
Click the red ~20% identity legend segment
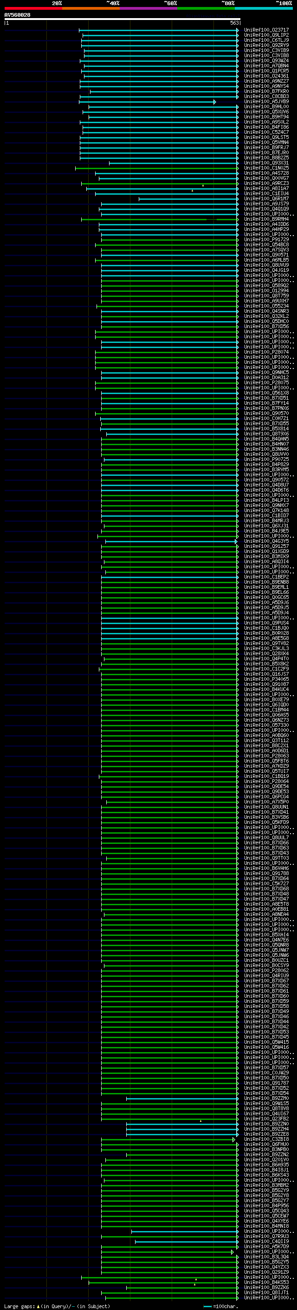pos(33,8)
